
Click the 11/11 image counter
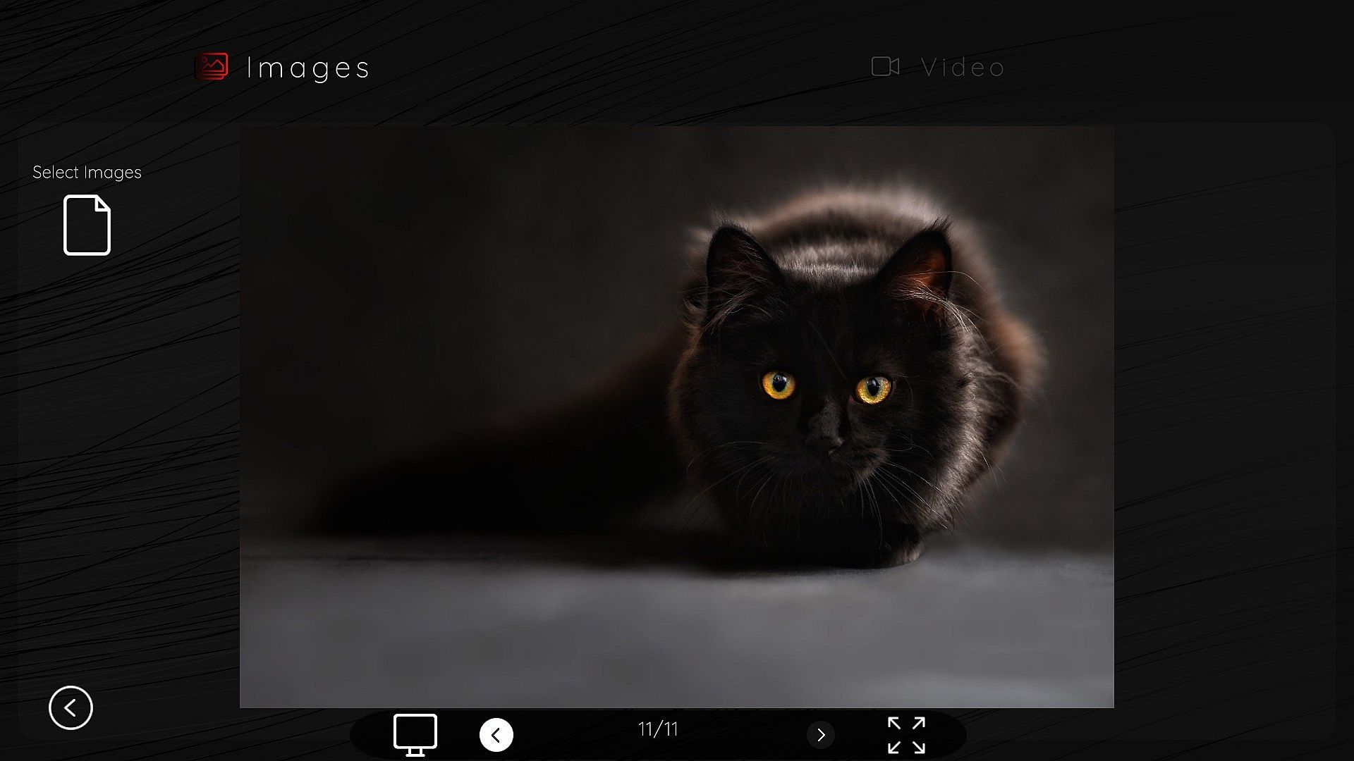pyautogui.click(x=658, y=729)
